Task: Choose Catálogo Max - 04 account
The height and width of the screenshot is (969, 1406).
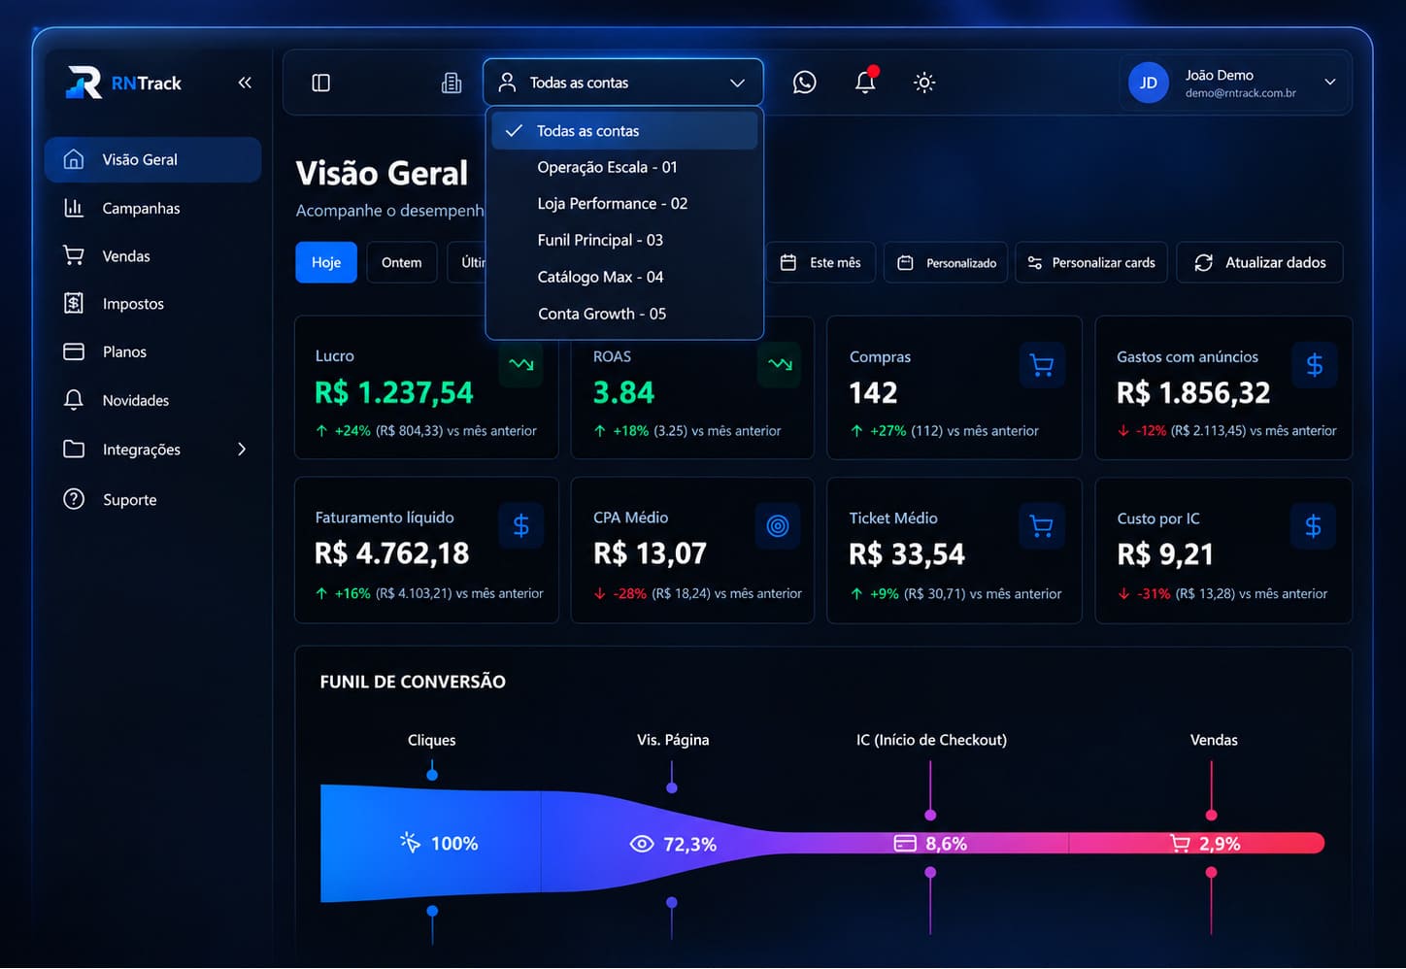Action: tap(624, 277)
